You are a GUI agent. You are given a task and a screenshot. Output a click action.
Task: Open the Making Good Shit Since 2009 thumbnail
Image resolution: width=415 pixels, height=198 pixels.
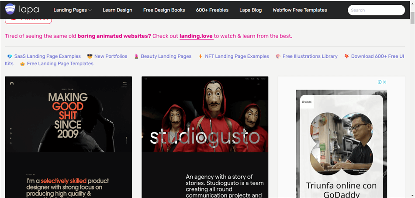pyautogui.click(x=68, y=137)
